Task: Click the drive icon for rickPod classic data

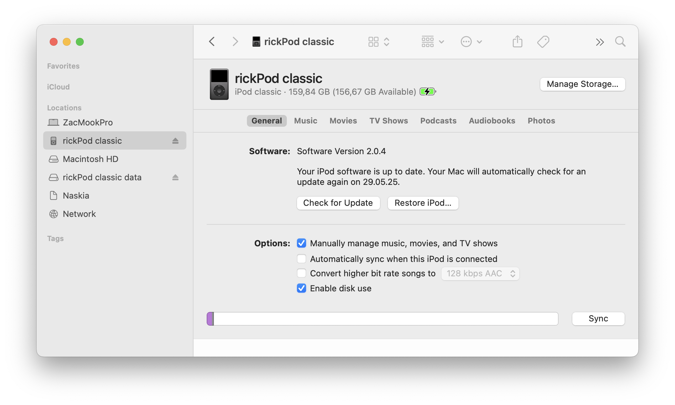Action: click(53, 177)
